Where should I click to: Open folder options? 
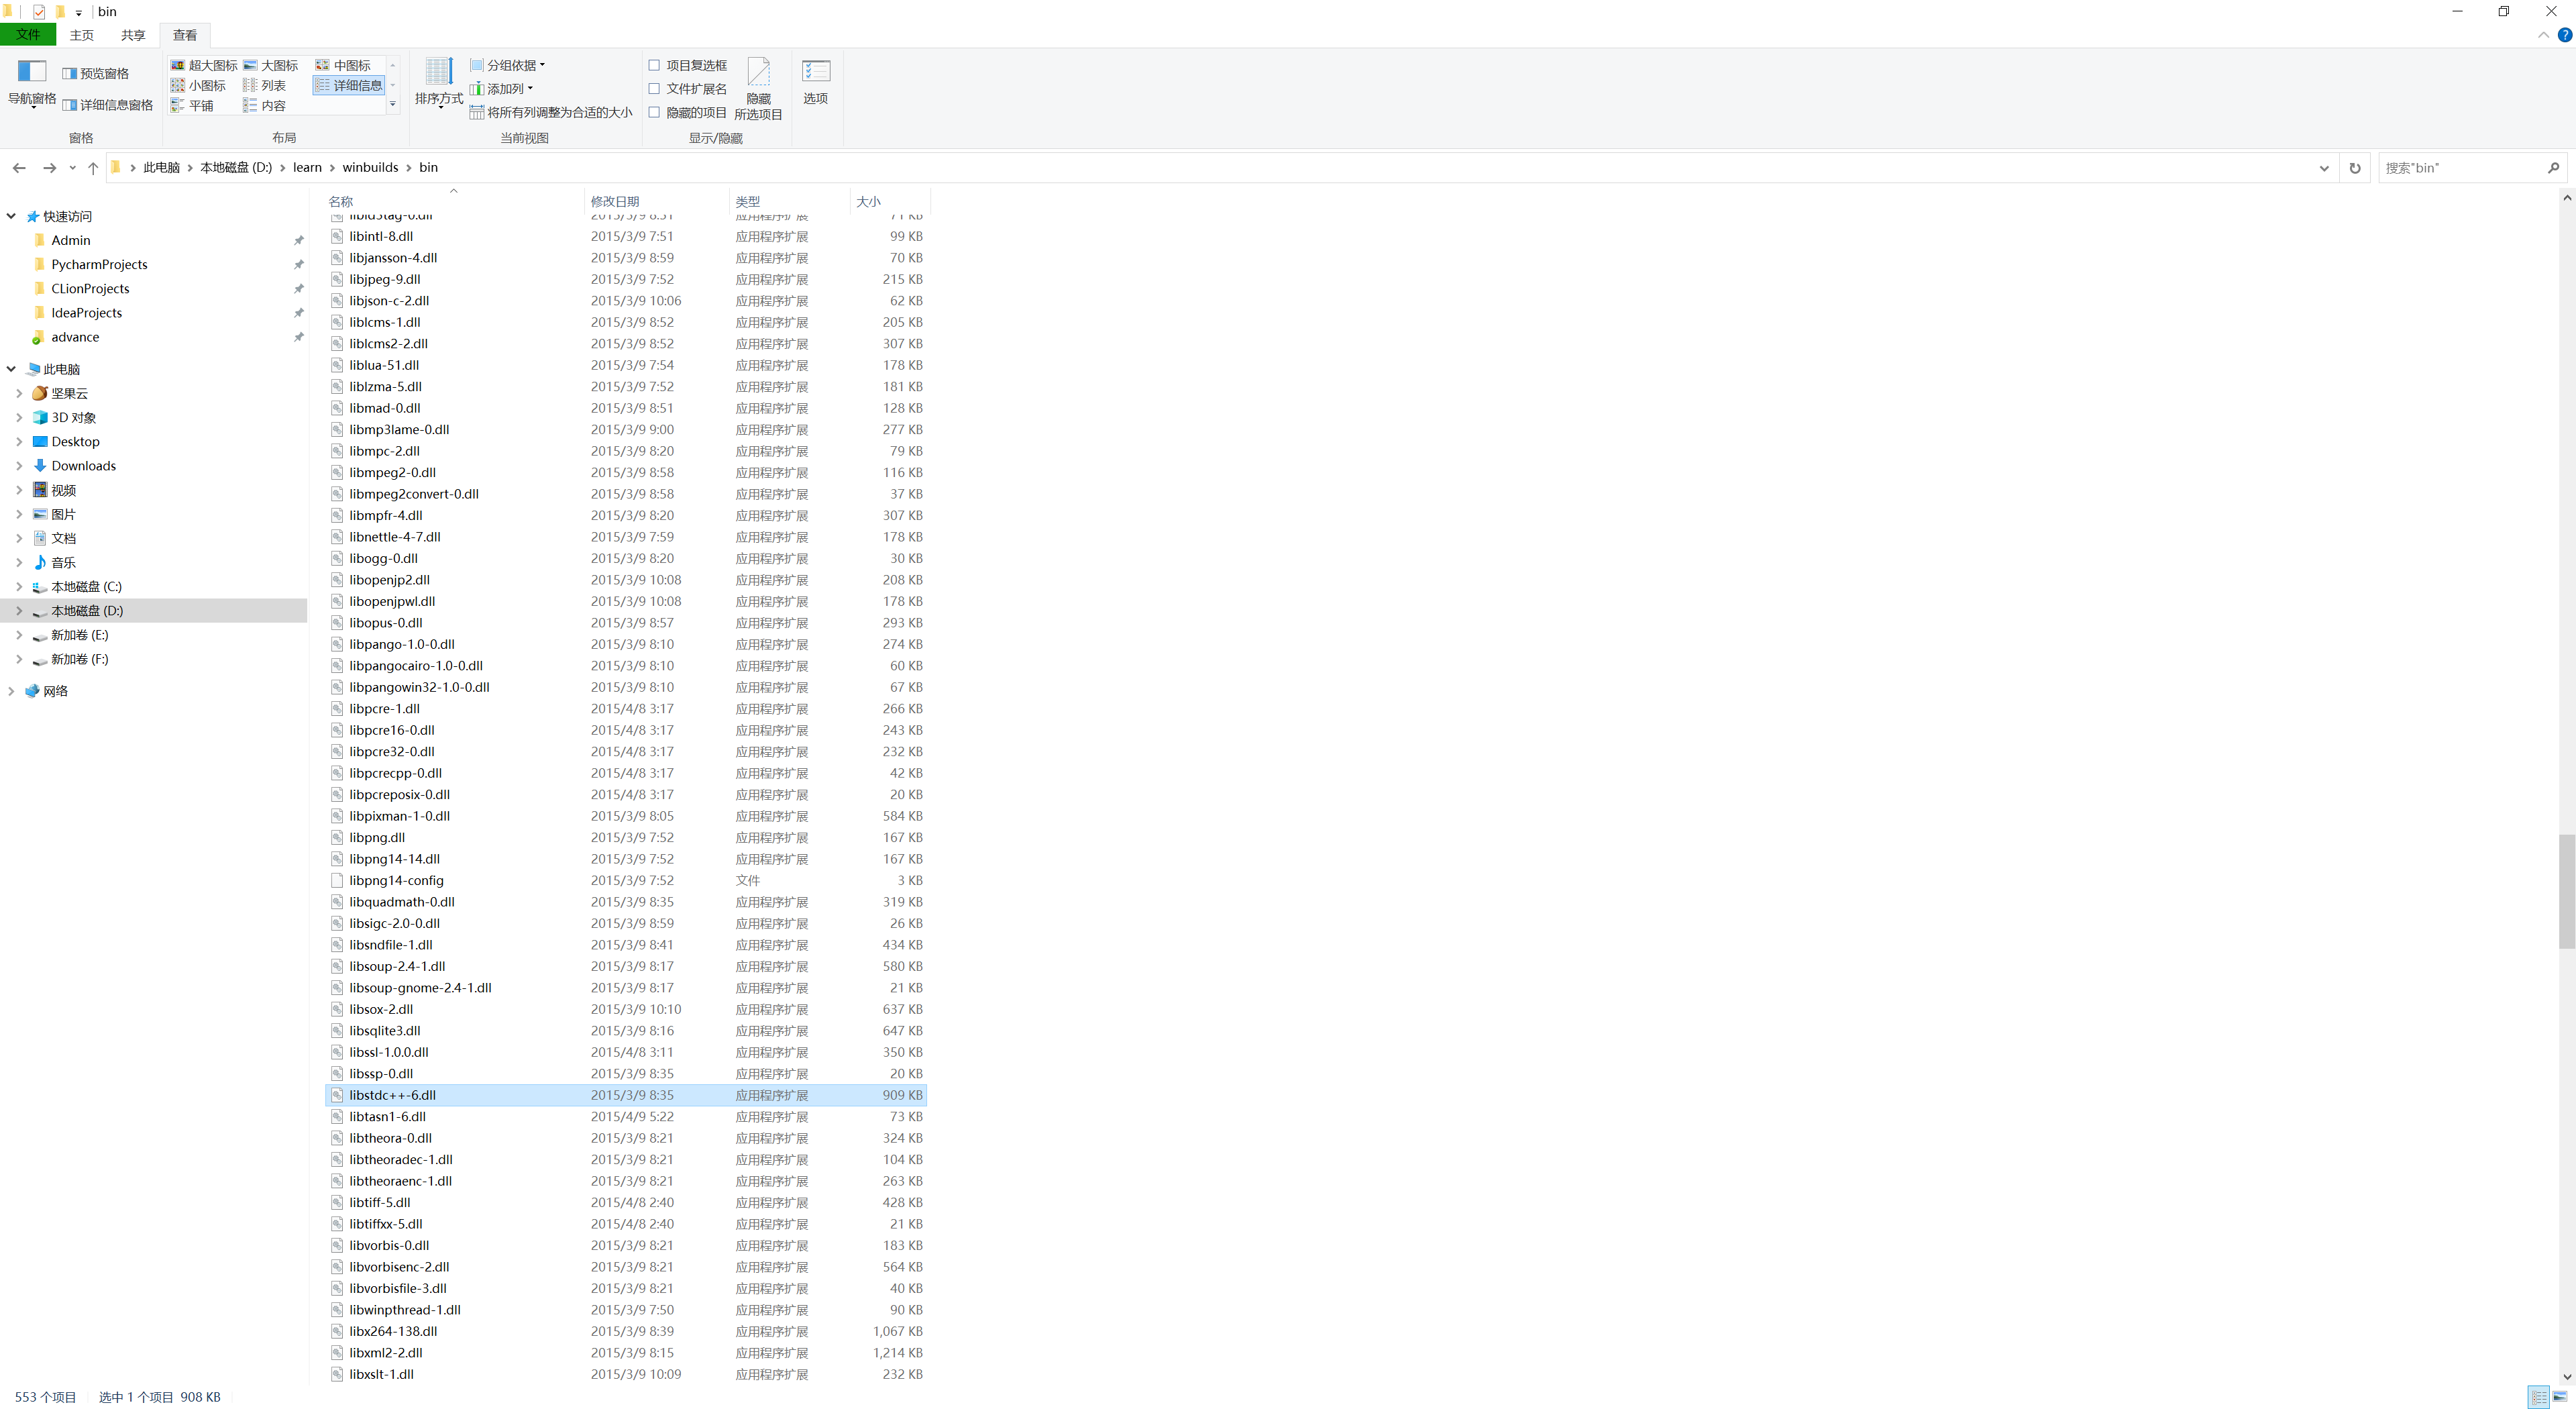[816, 82]
